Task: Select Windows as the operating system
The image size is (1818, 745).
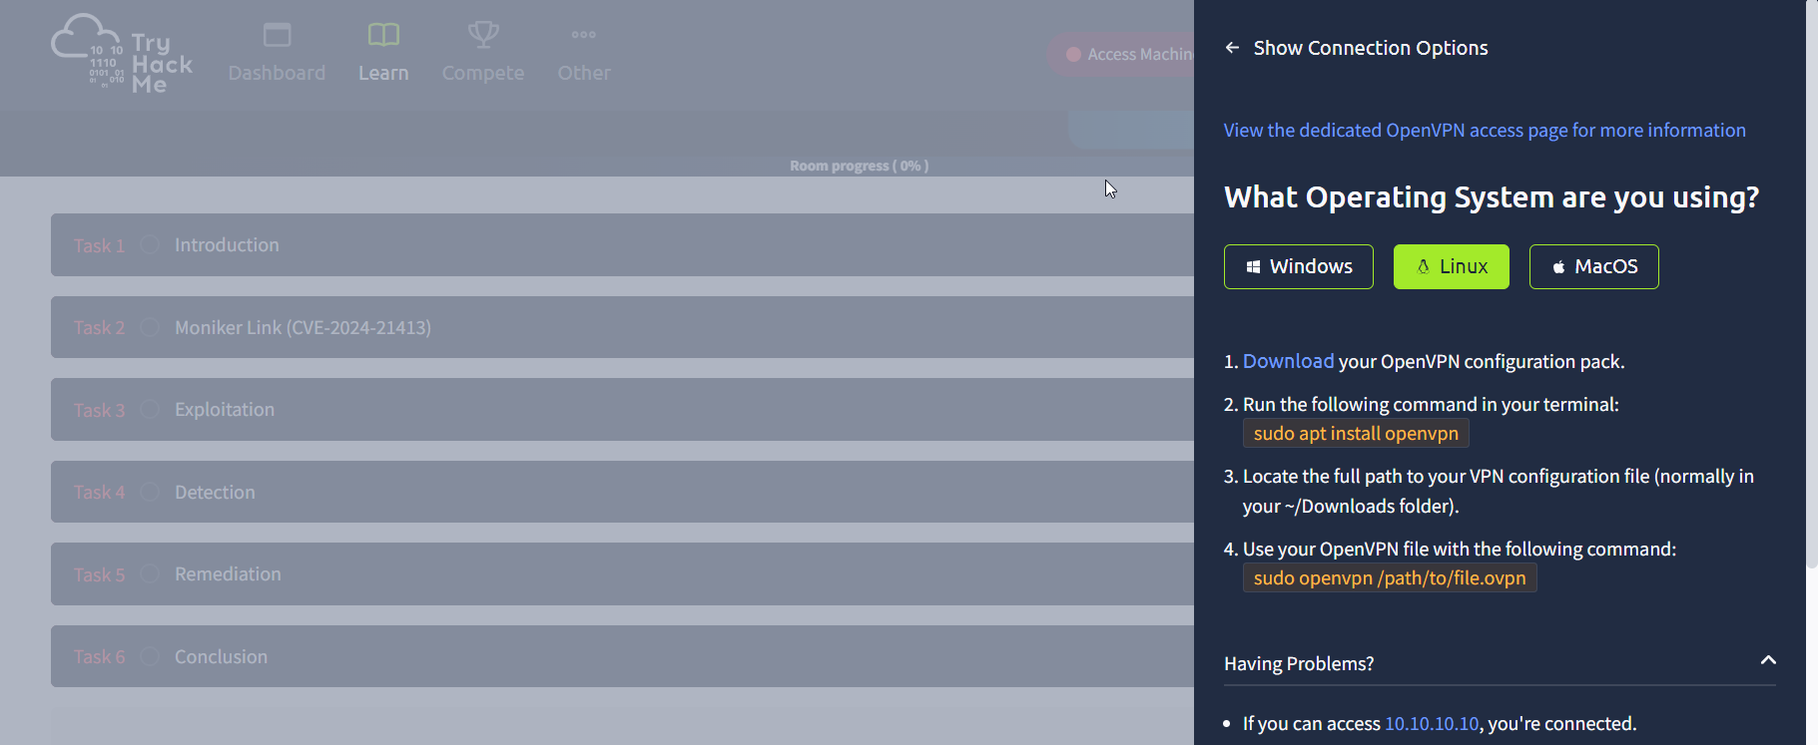Action: click(1299, 266)
